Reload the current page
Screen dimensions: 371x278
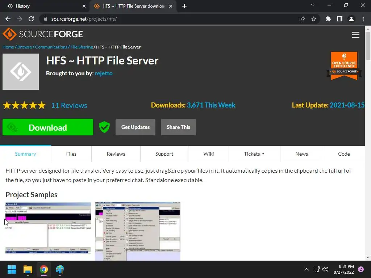(31, 19)
